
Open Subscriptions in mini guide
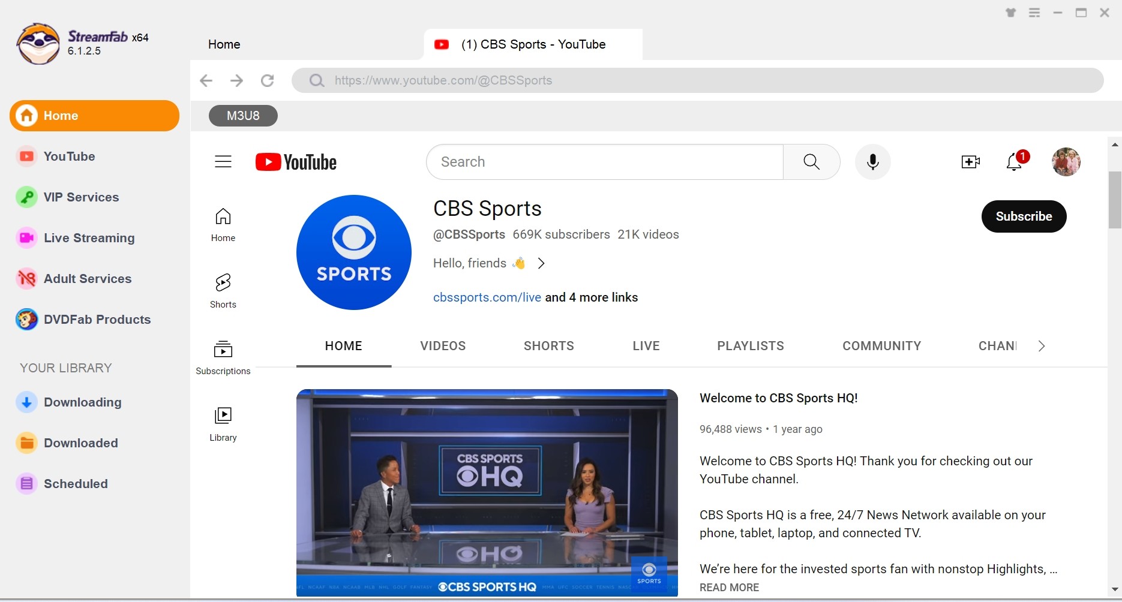[x=223, y=358]
